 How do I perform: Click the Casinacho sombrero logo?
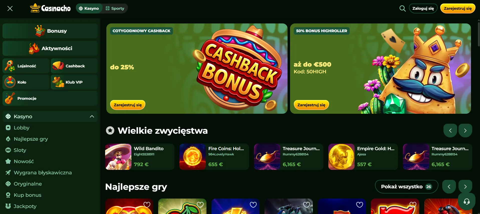pos(50,8)
